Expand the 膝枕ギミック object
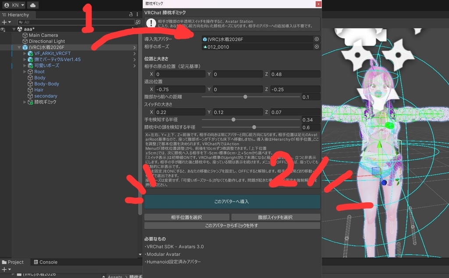 click(25, 102)
